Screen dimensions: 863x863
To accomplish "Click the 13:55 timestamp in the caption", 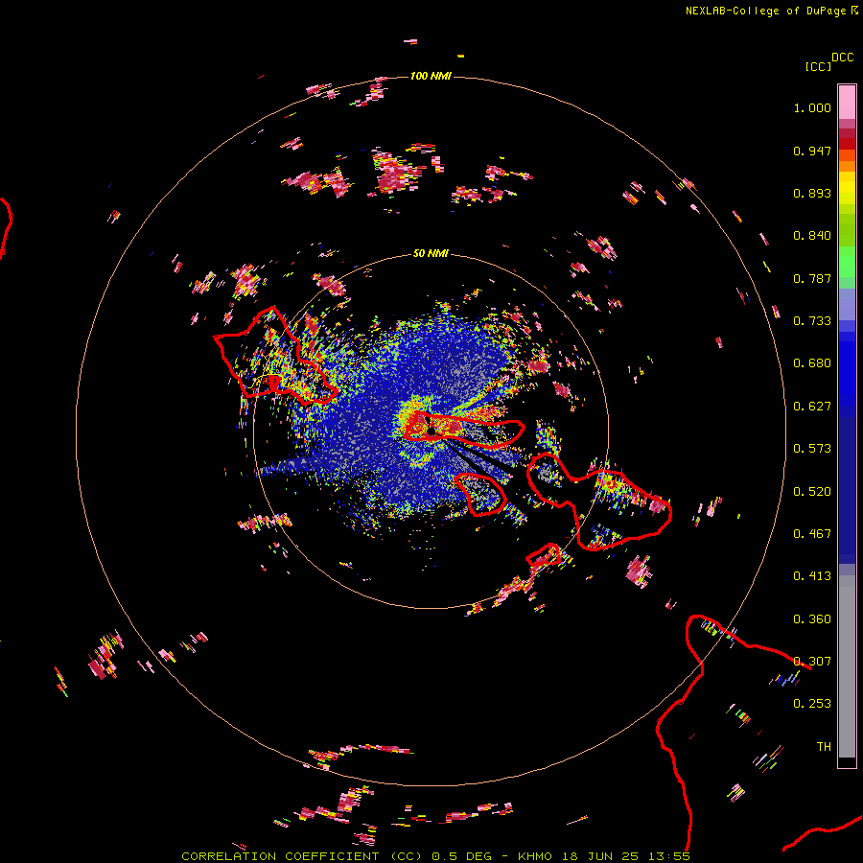I will 668,856.
